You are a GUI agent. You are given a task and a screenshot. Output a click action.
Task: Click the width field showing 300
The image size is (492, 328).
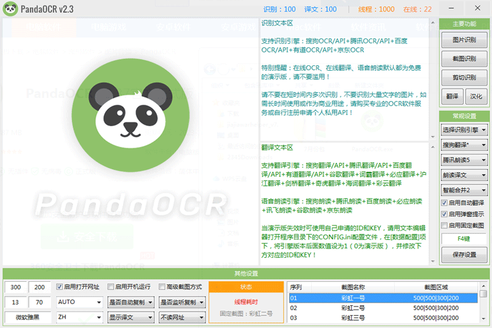[x=15, y=287]
